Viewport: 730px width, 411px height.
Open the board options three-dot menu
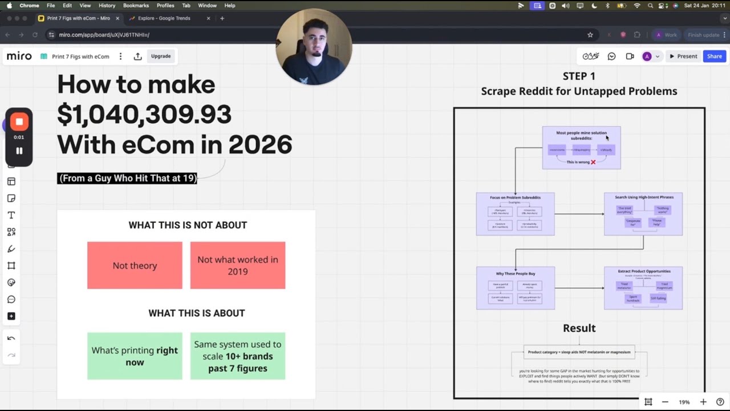tap(120, 57)
